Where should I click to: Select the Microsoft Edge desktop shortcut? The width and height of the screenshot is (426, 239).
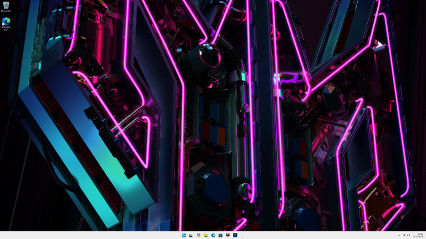[6, 24]
